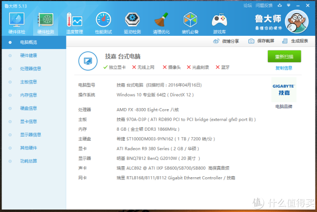This screenshot has width=317, height=212.
Task: Click the 独立显卡 green check indicator
Action: [x=115, y=68]
